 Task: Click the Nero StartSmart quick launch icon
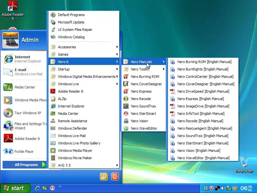pos(52,188)
